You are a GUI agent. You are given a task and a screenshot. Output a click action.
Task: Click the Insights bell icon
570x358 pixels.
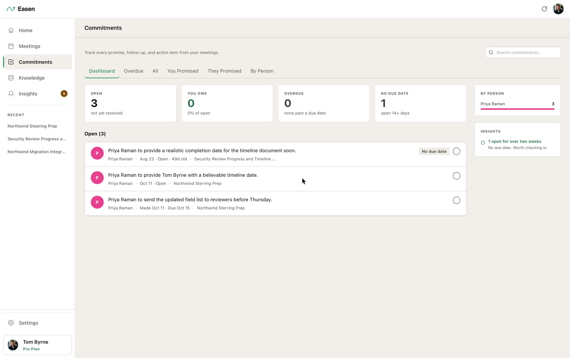click(11, 94)
